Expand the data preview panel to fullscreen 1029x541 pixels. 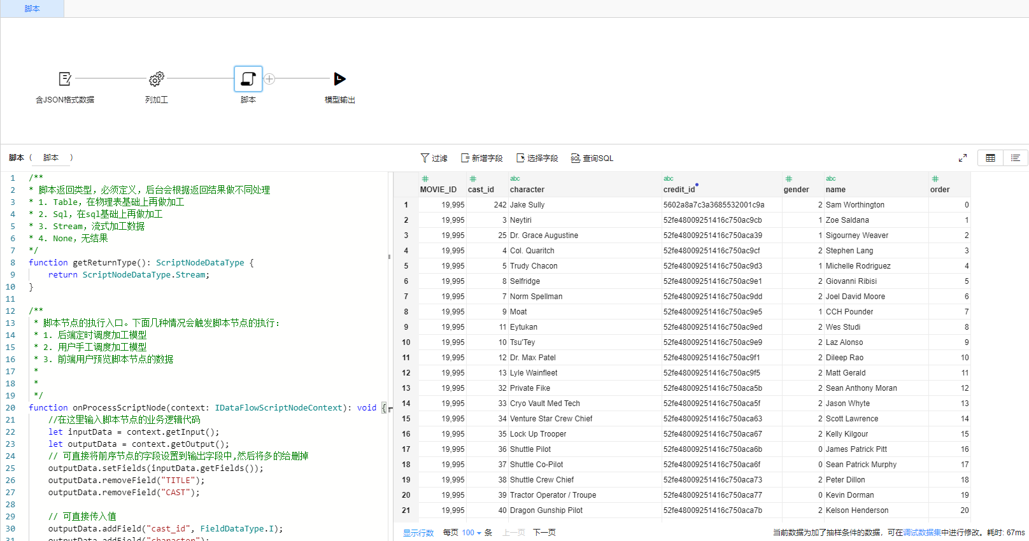click(962, 158)
